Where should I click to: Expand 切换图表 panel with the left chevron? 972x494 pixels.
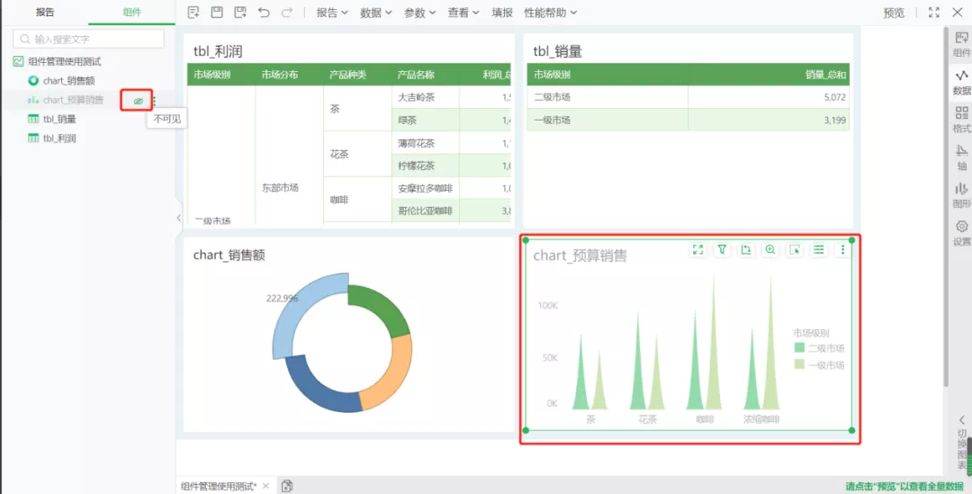click(962, 419)
